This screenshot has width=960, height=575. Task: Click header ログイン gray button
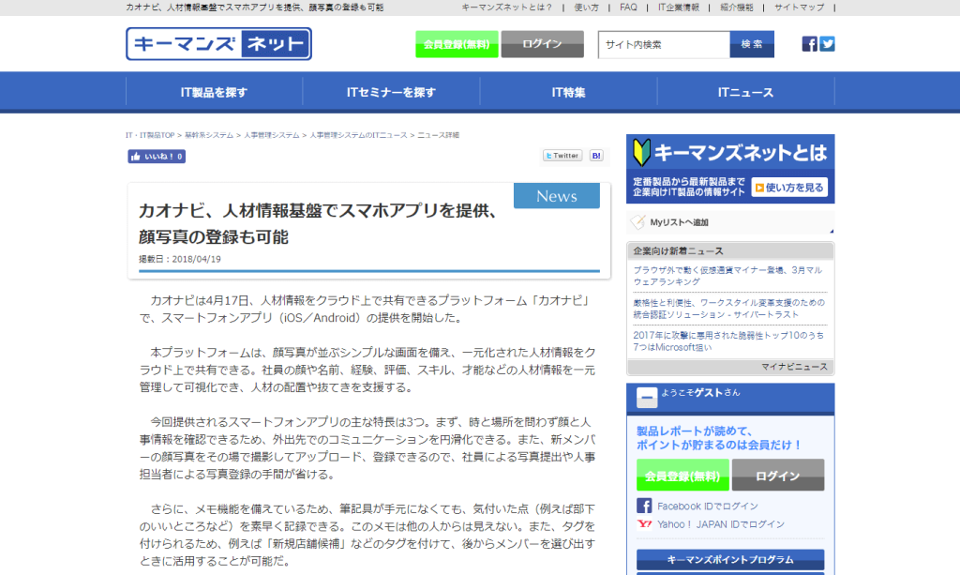coord(543,44)
